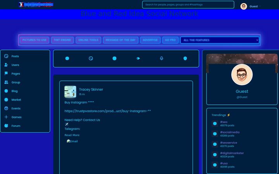The image size is (279, 174).
Task: Select the Blog sidebar icon
Action: [x=6, y=91]
